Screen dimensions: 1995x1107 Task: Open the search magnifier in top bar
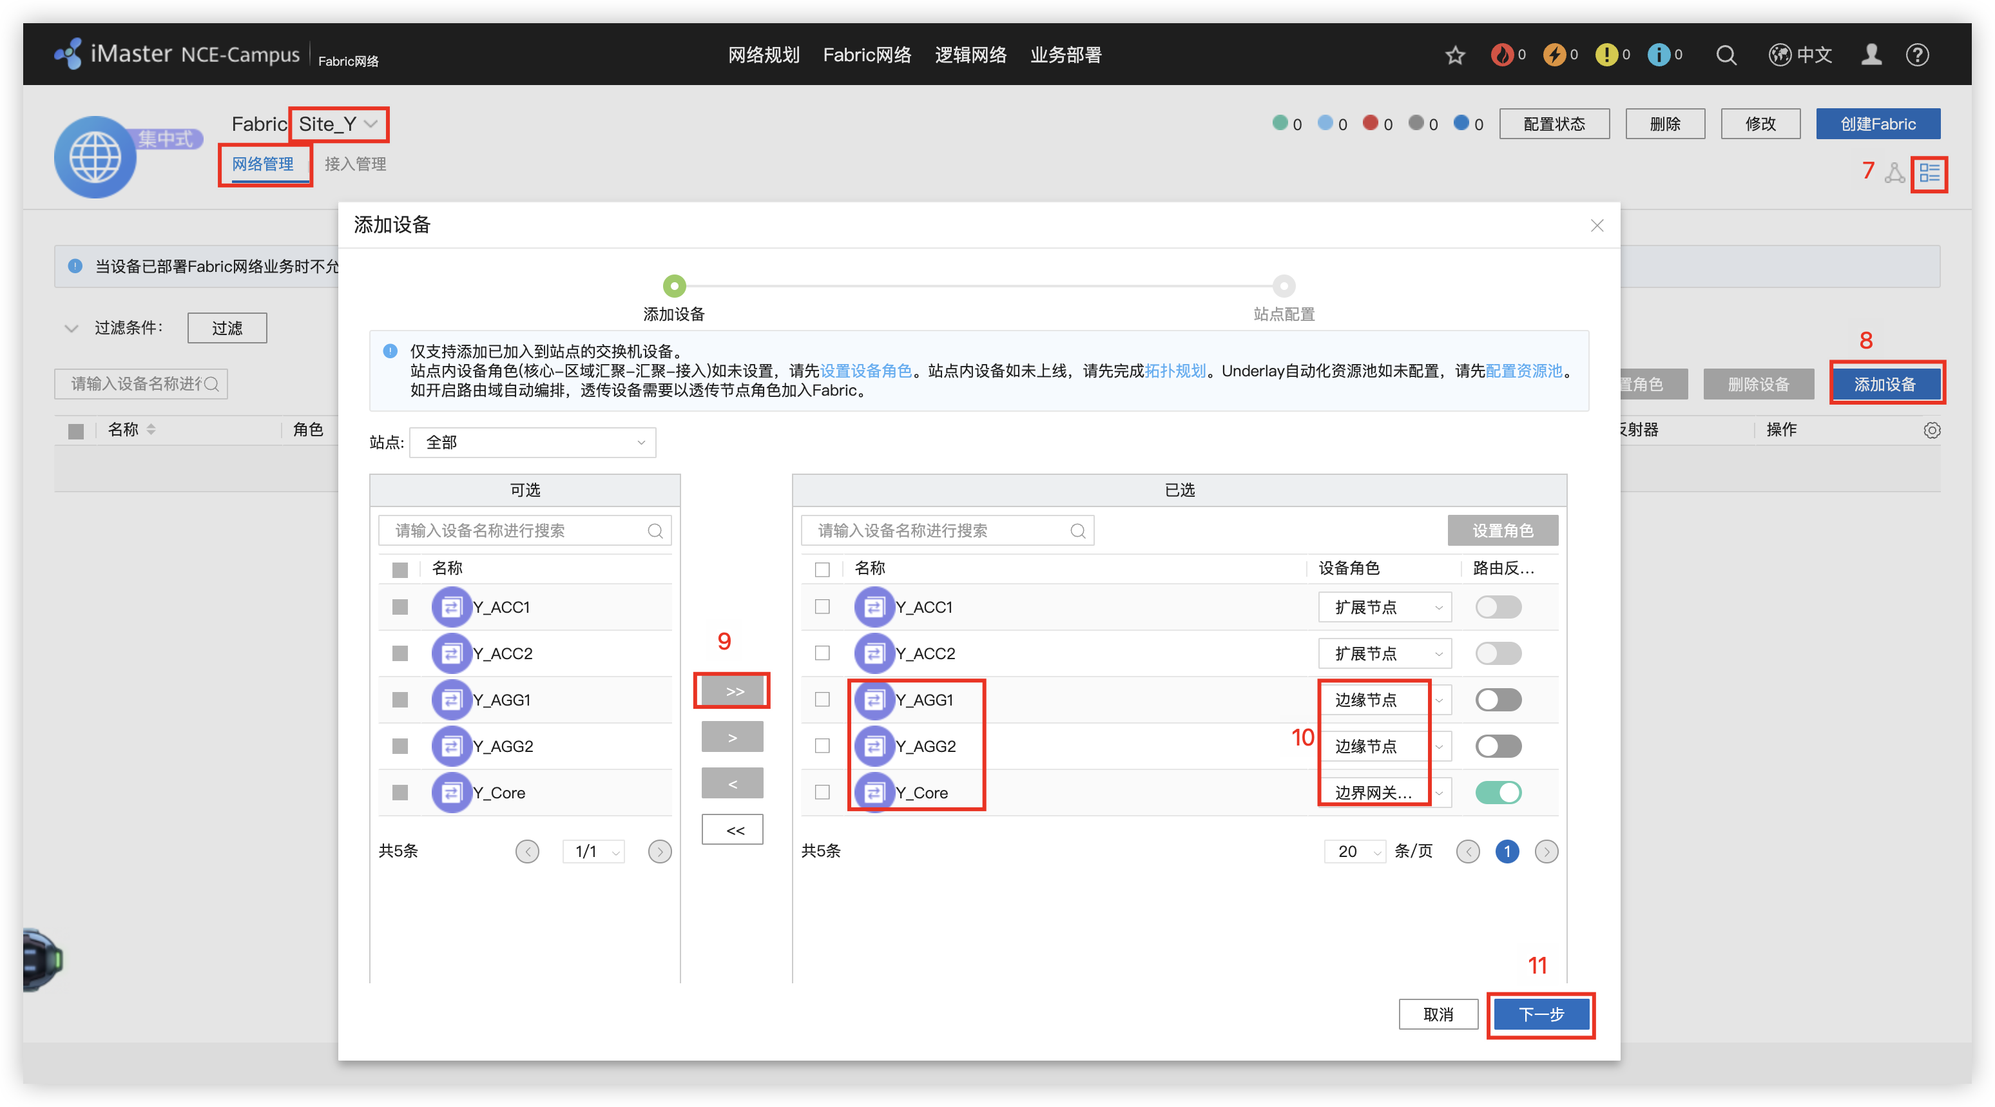coord(1726,55)
